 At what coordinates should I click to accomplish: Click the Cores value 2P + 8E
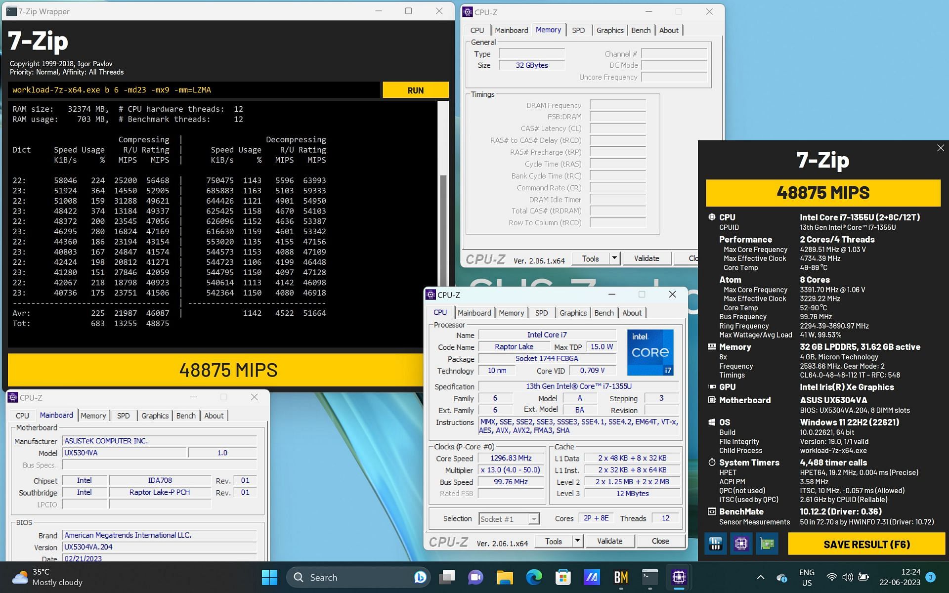pyautogui.click(x=596, y=518)
